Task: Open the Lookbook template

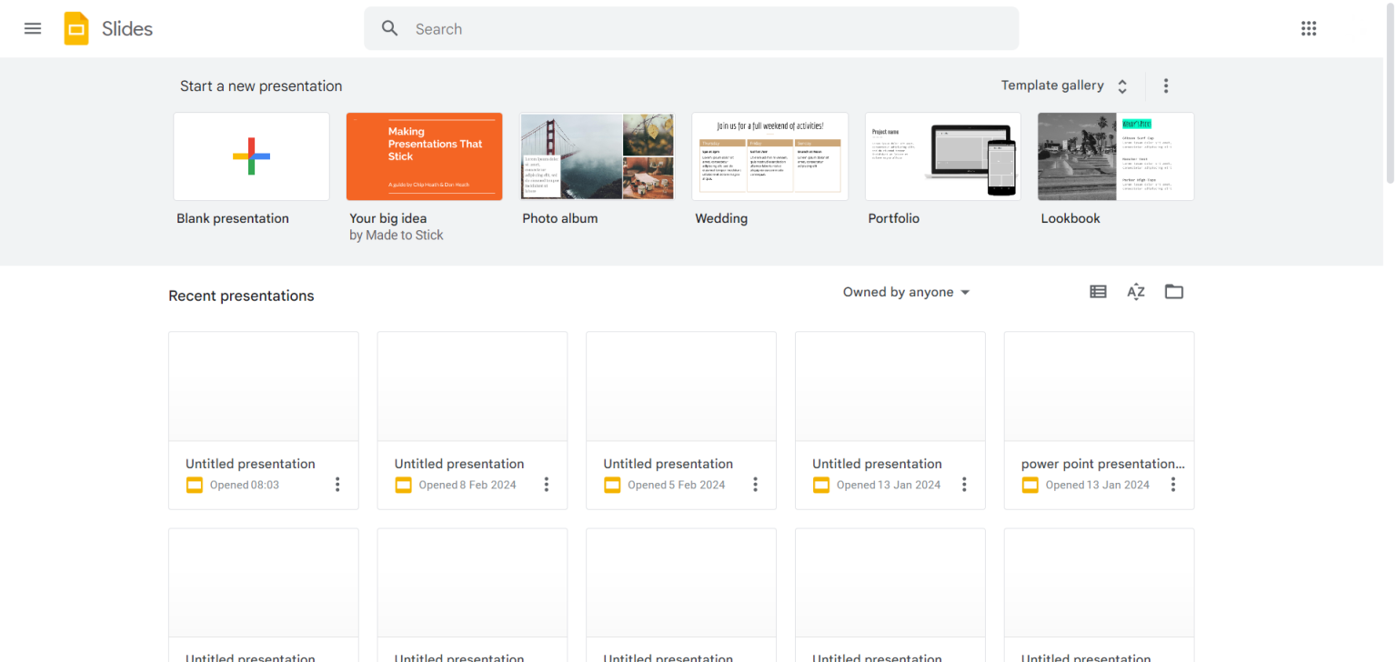Action: 1116,156
